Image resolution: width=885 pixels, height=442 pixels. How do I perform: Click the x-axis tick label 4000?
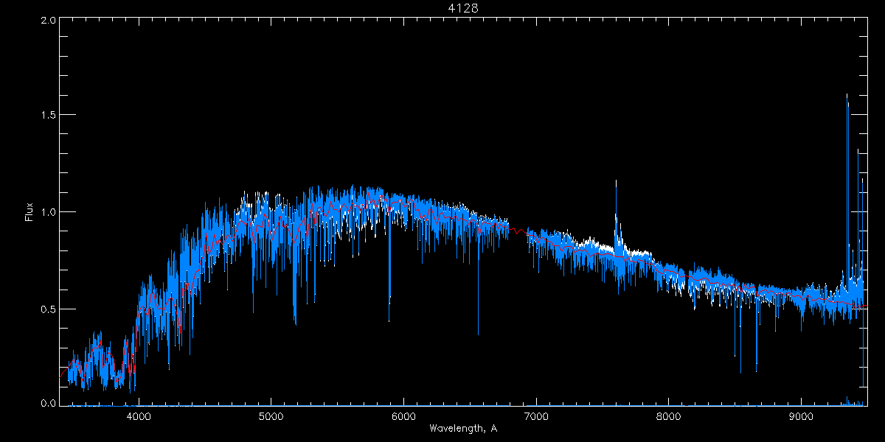tap(138, 416)
